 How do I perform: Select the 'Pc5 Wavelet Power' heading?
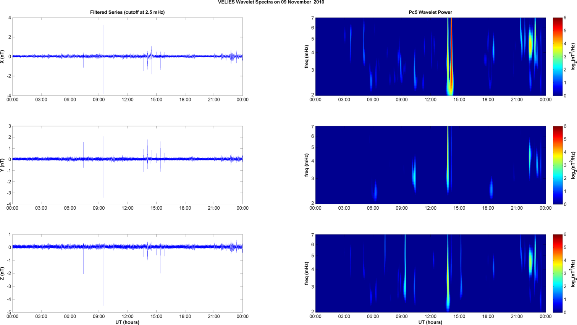pyautogui.click(x=430, y=12)
